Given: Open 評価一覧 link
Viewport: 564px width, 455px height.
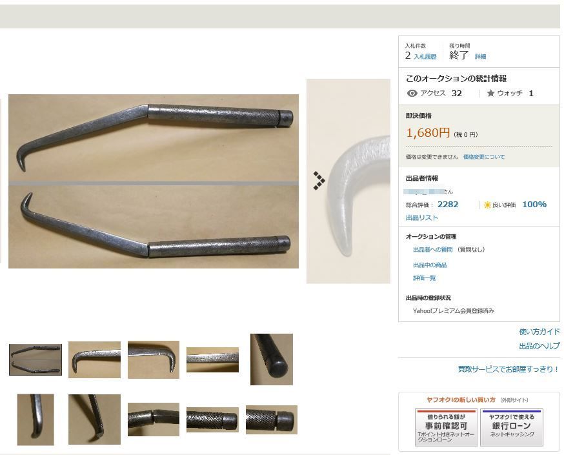Looking at the screenshot, I should [425, 278].
